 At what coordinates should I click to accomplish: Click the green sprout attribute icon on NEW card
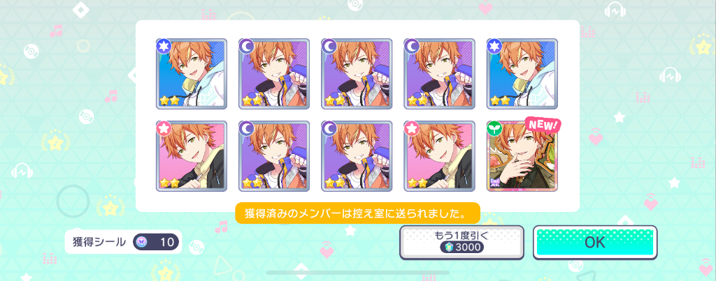[494, 128]
